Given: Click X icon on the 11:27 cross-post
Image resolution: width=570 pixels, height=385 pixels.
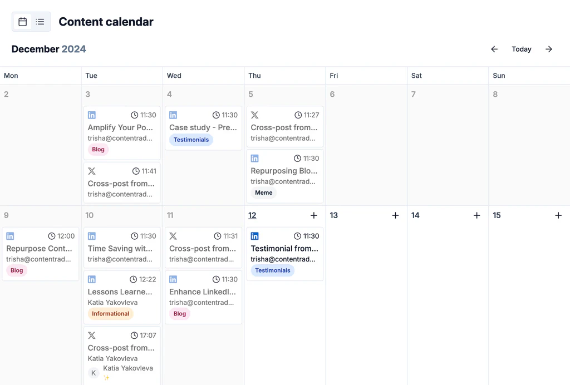Looking at the screenshot, I should (x=254, y=115).
